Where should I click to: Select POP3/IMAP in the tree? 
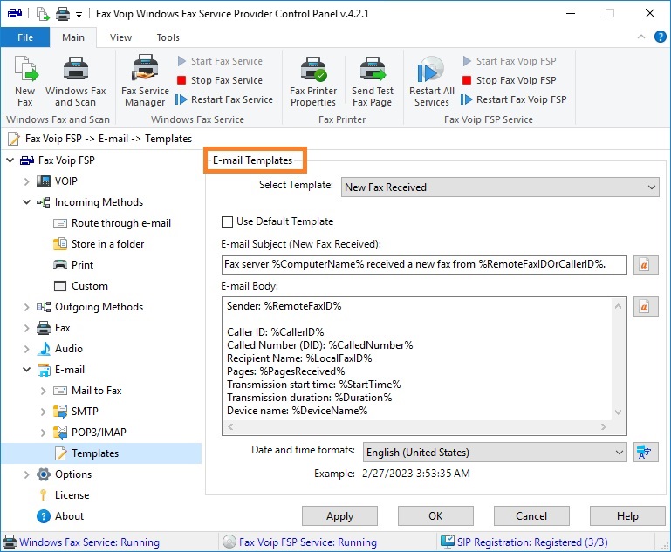tap(90, 433)
